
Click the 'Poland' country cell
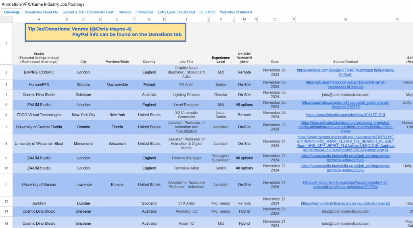149,85
